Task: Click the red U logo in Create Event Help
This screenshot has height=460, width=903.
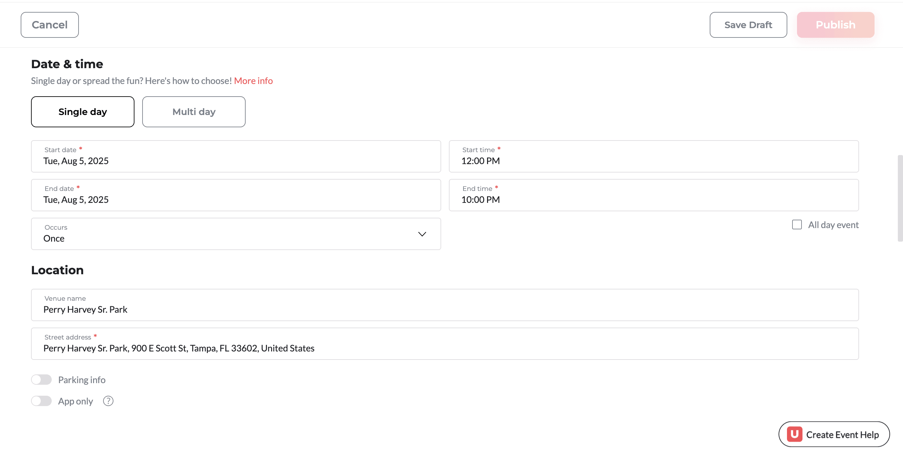Action: tap(794, 434)
